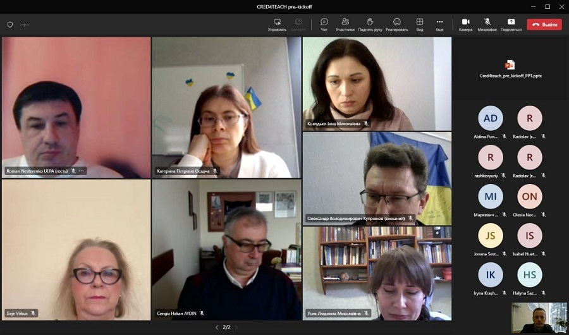
Task: Click the self-view video thumbnail
Action: (539, 317)
